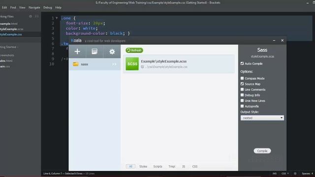Click the green Refresh button
The image size is (315, 177).
[134, 50]
